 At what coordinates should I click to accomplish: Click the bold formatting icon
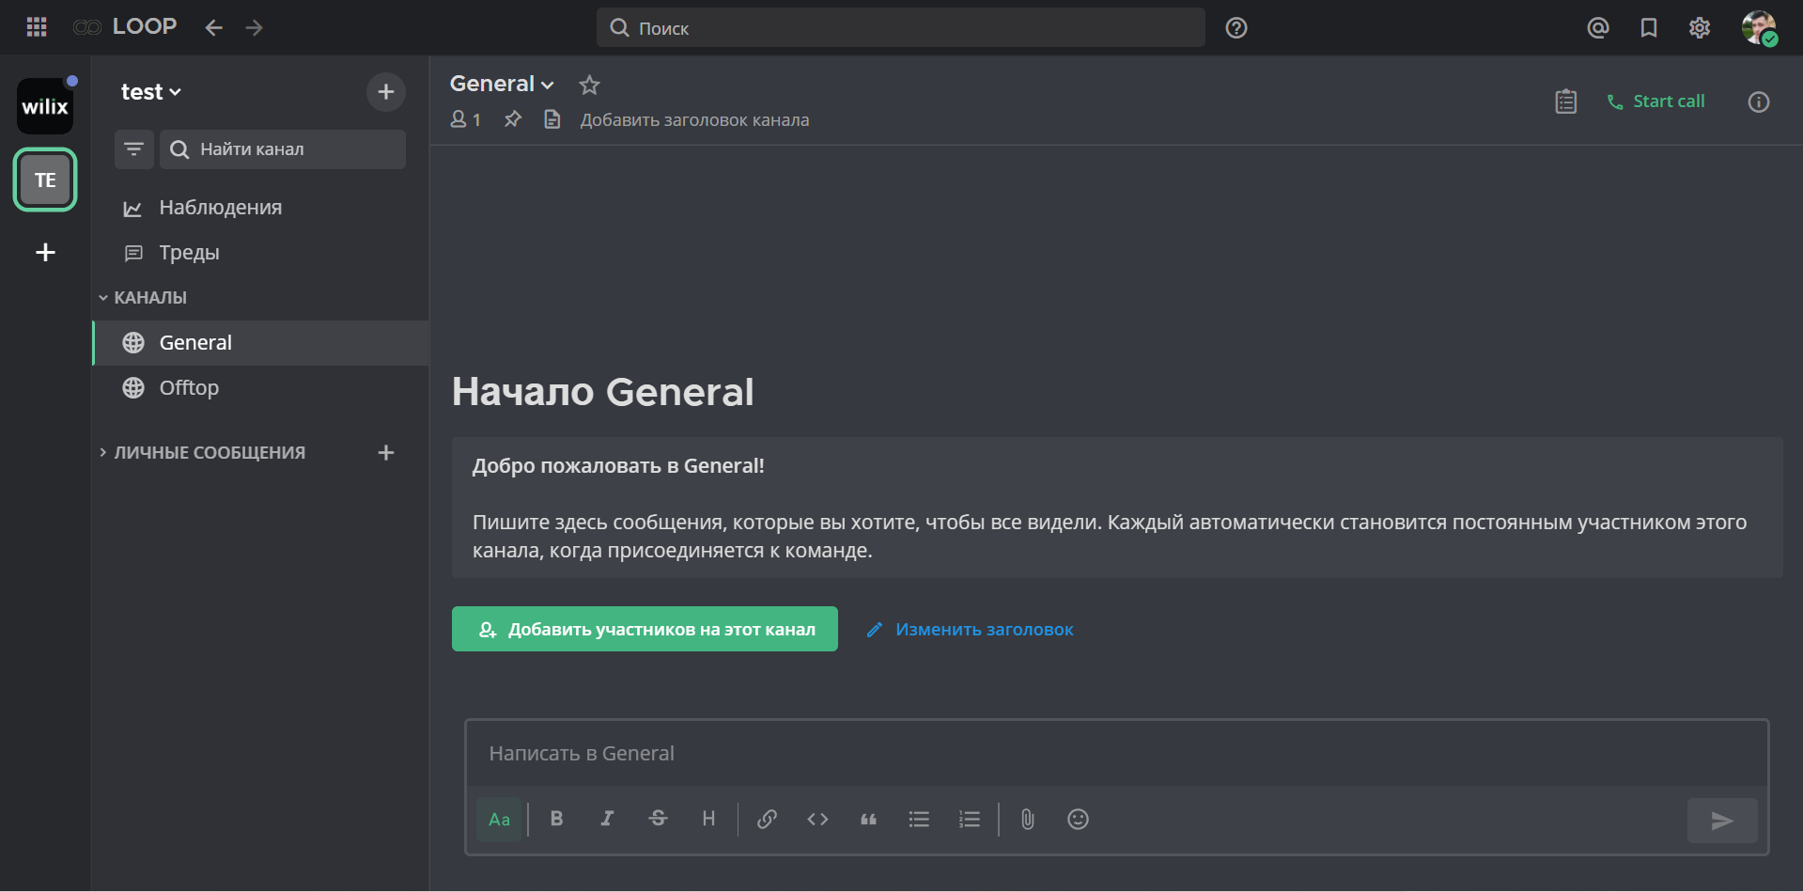coord(556,819)
